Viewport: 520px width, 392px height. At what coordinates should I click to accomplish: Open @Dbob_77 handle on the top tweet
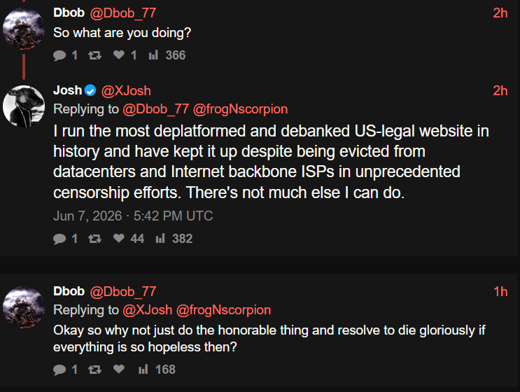[123, 13]
